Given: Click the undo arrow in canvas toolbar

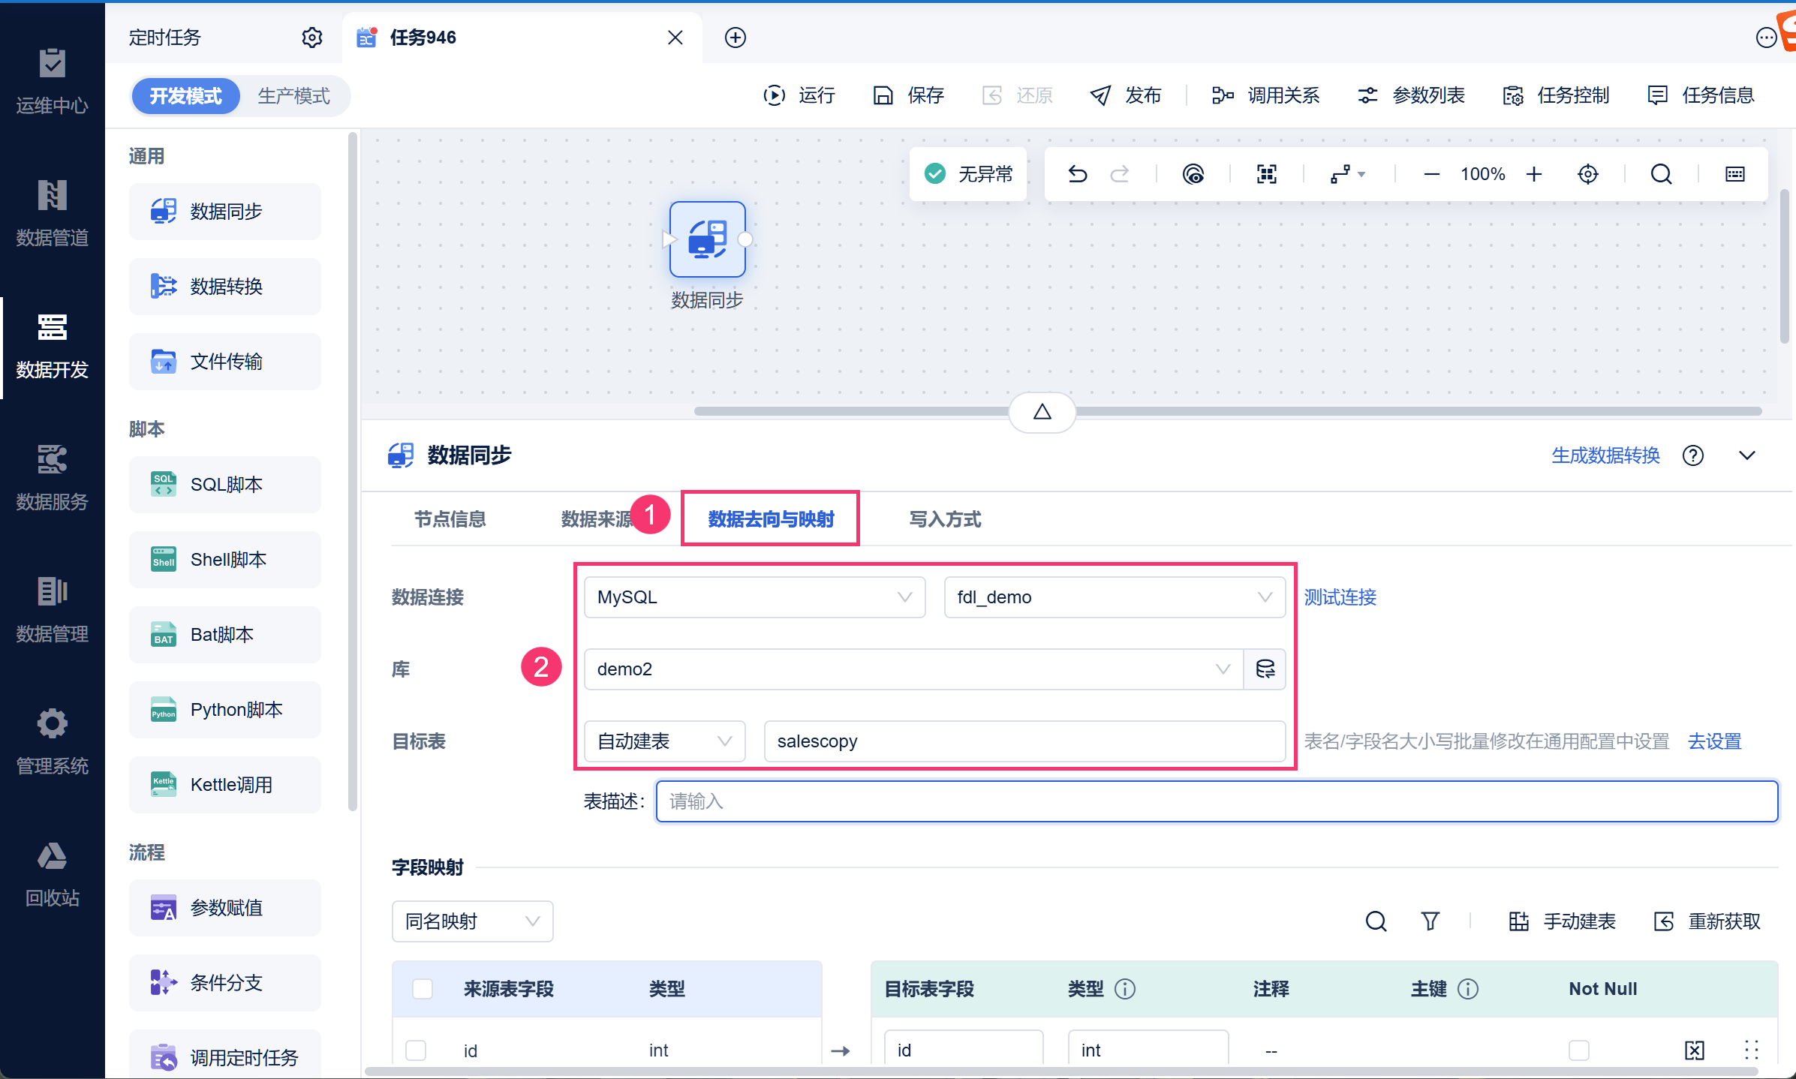Looking at the screenshot, I should 1077,174.
